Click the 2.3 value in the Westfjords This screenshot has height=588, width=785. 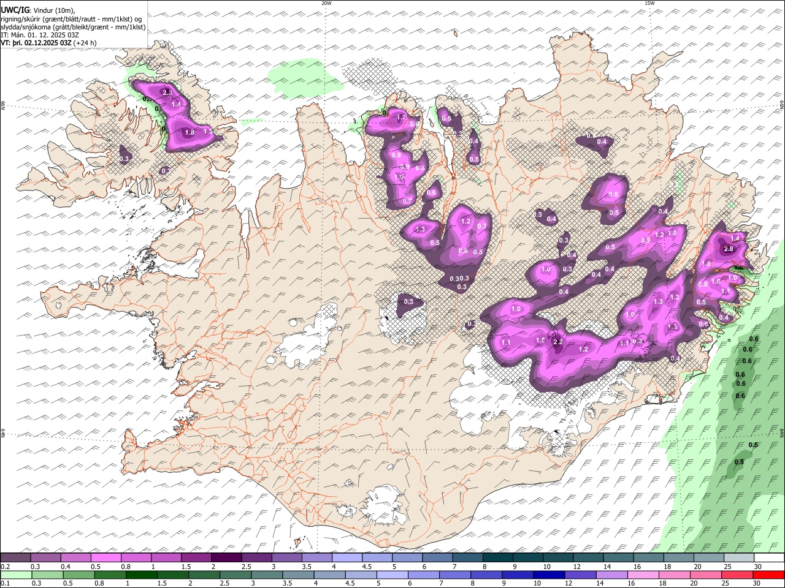tap(167, 92)
